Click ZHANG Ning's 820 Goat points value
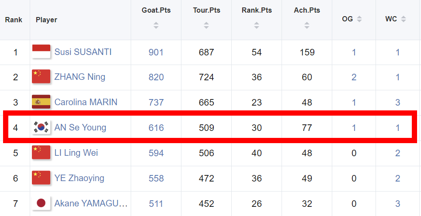 pyautogui.click(x=156, y=77)
